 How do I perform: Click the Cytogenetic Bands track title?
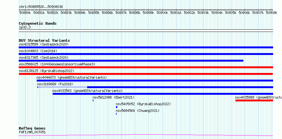[x=38, y=23]
